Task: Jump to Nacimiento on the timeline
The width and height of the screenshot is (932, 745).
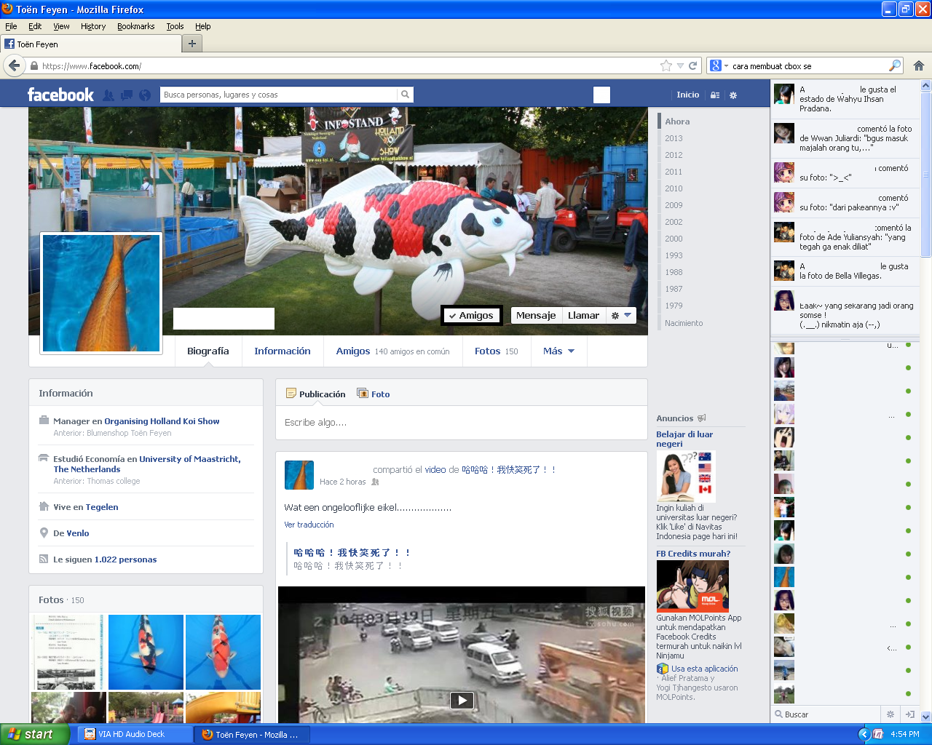Action: [684, 323]
